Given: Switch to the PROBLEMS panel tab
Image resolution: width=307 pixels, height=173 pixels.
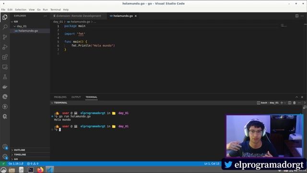Looking at the screenshot, I should tap(60, 97).
